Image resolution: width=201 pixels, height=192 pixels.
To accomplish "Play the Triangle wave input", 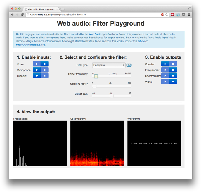I will (37, 76).
